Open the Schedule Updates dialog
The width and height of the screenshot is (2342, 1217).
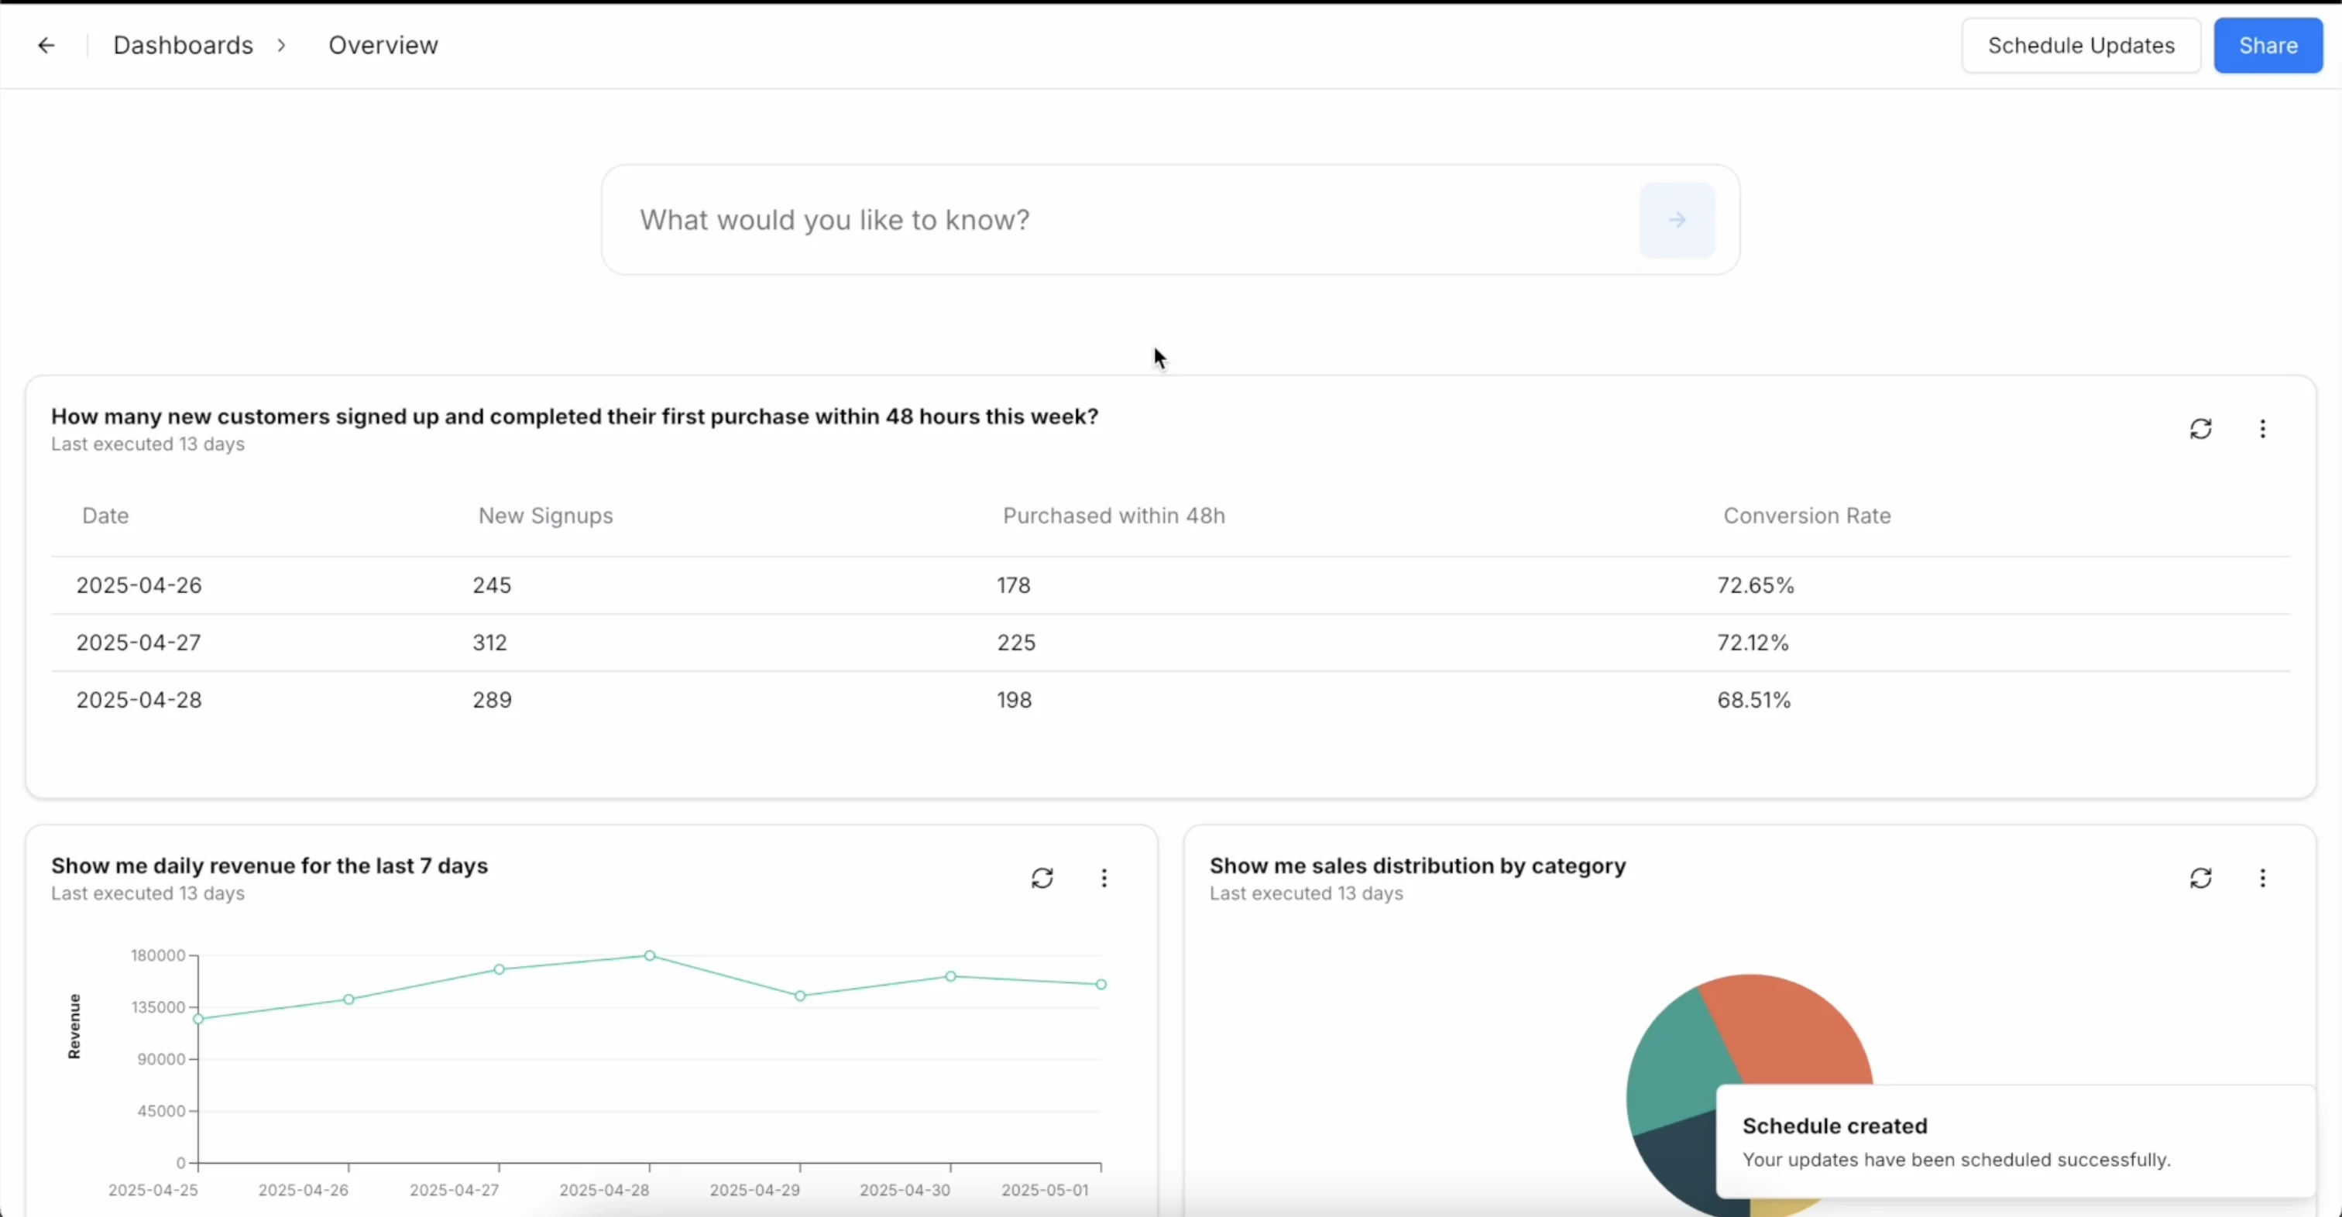(2081, 45)
